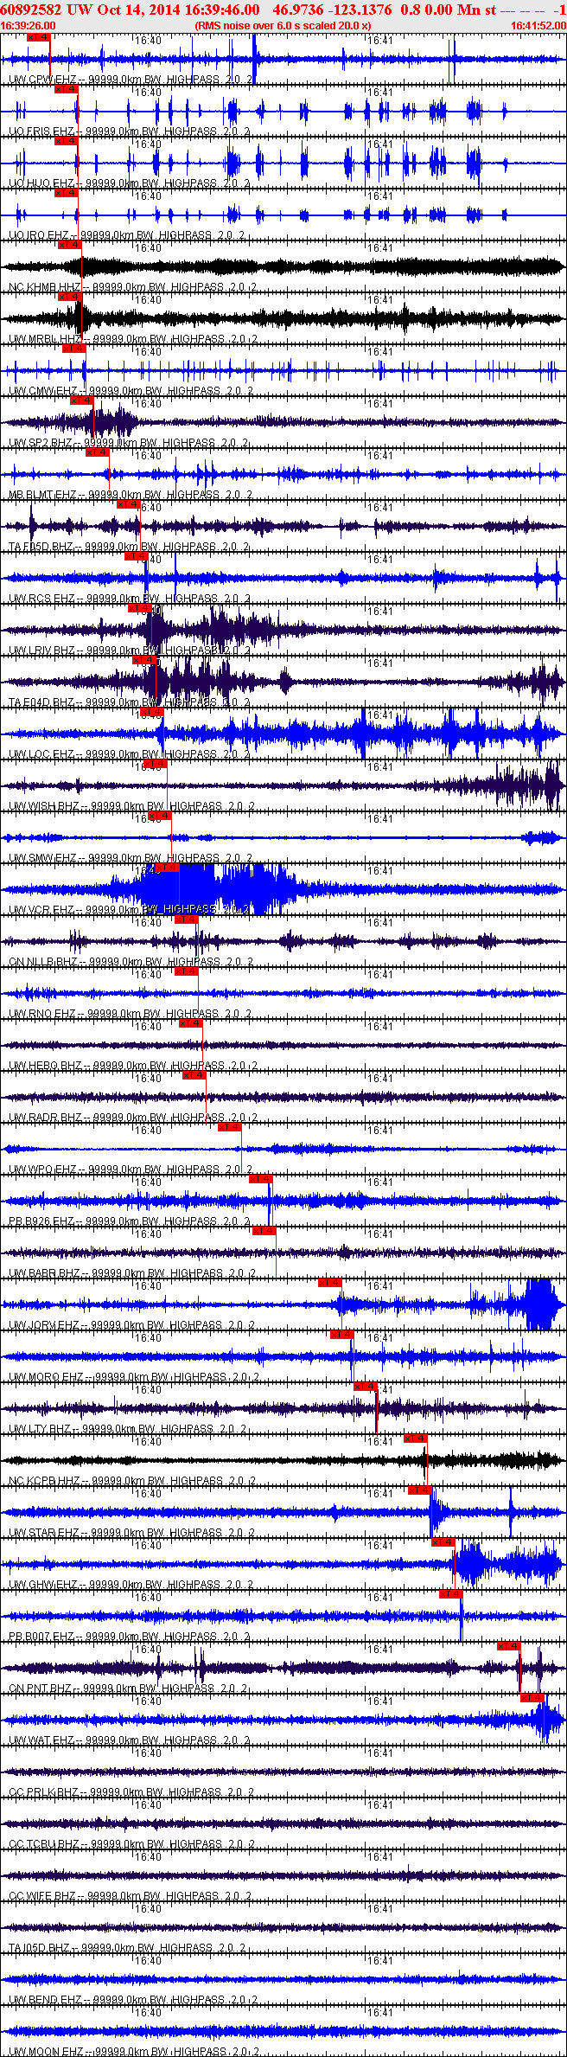This screenshot has width=567, height=2057.
Task: Click the TA J05D BHZ station label
Action: coord(40,1948)
